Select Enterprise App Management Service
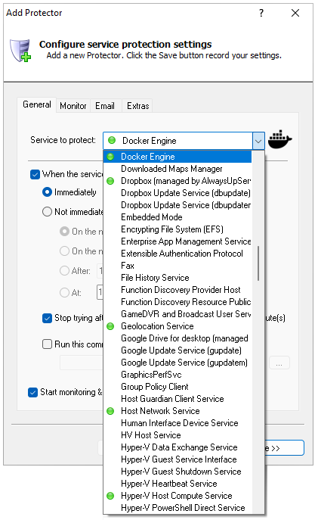Screen dimensions: 318x520 (178, 241)
